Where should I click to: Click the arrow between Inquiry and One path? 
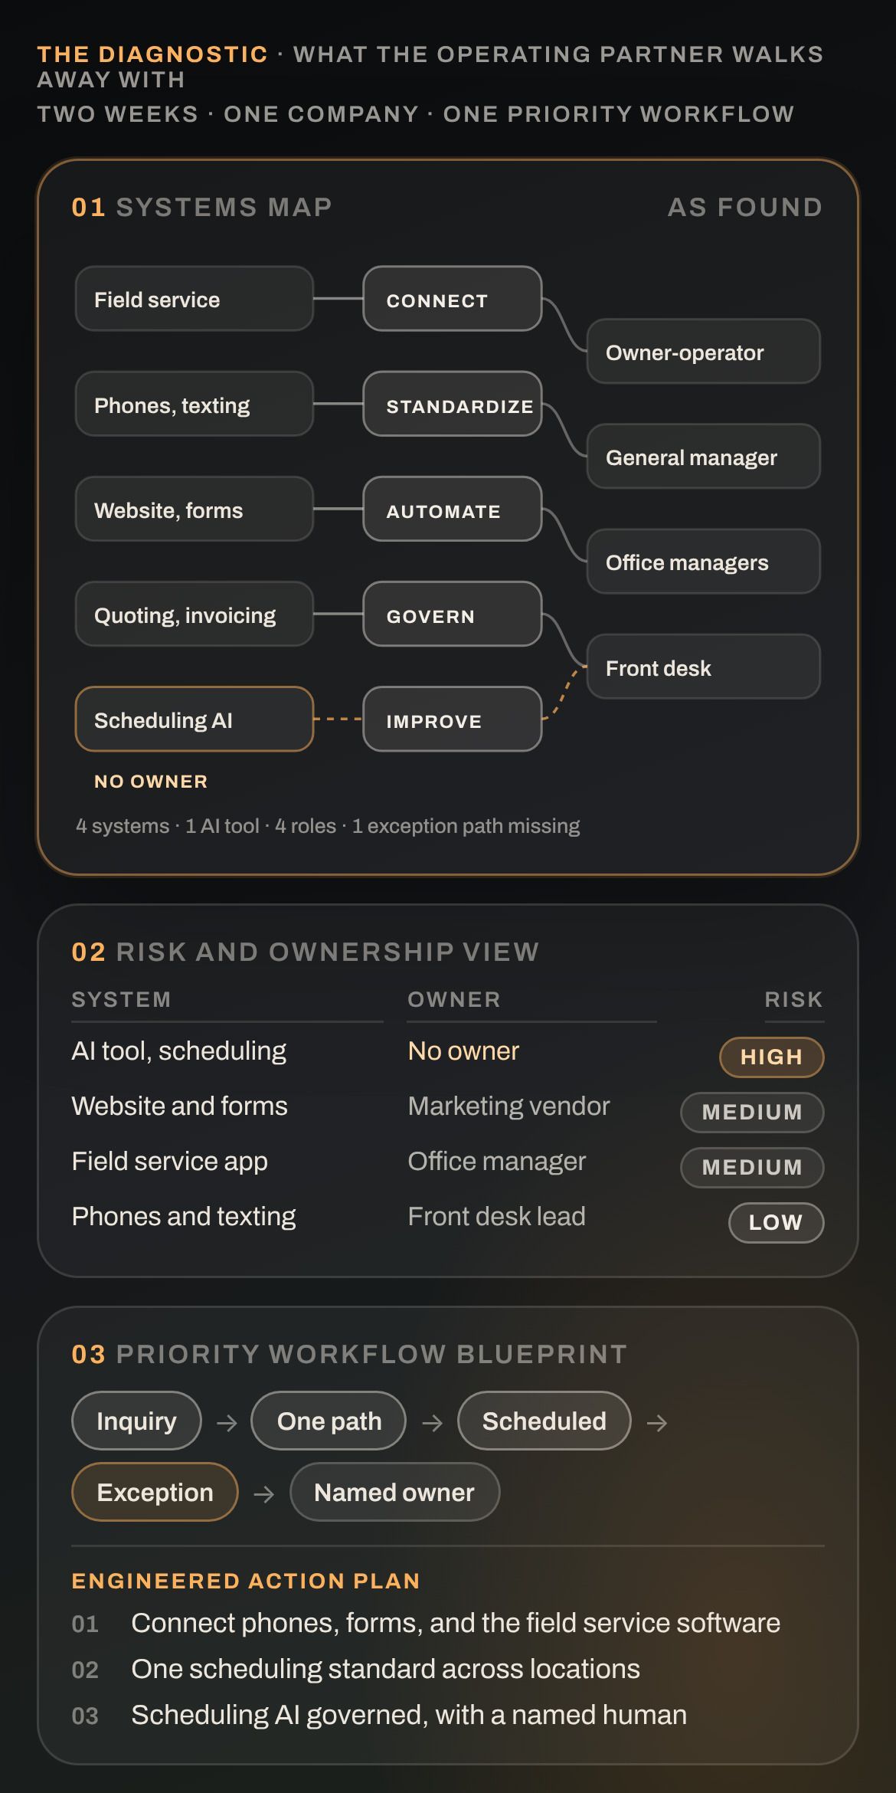(x=227, y=1423)
